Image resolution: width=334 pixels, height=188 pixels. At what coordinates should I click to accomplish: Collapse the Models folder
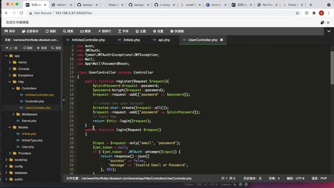click(10, 127)
